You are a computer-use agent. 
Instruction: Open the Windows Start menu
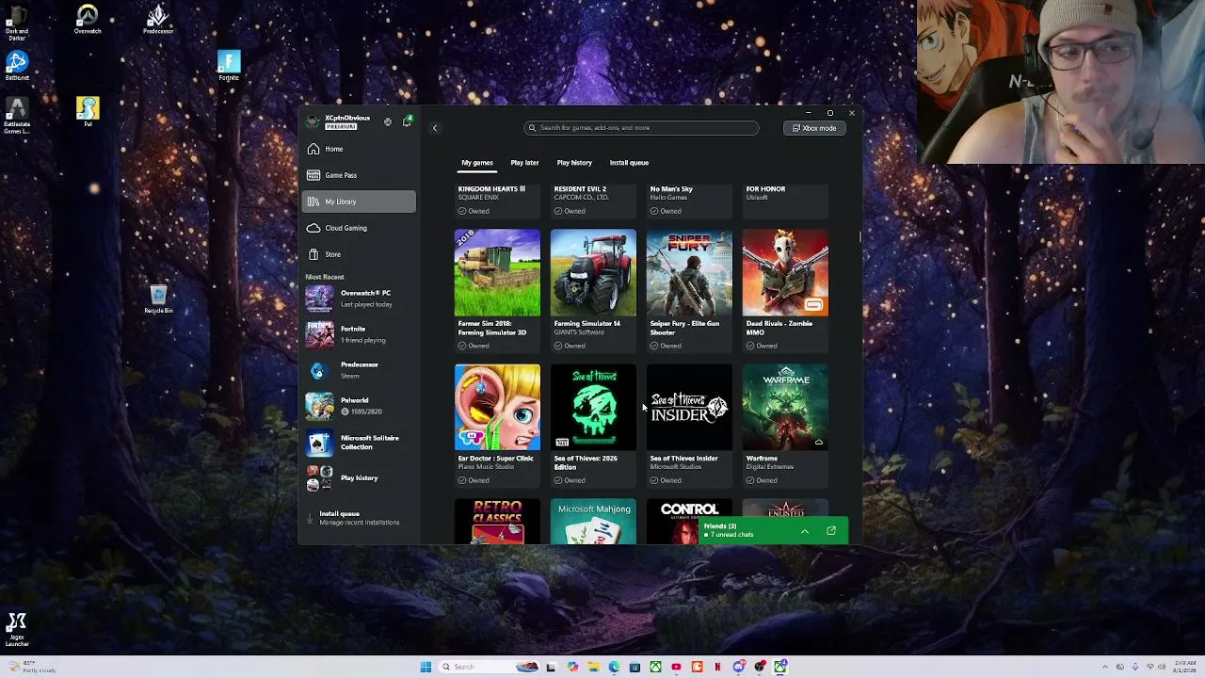[426, 667]
